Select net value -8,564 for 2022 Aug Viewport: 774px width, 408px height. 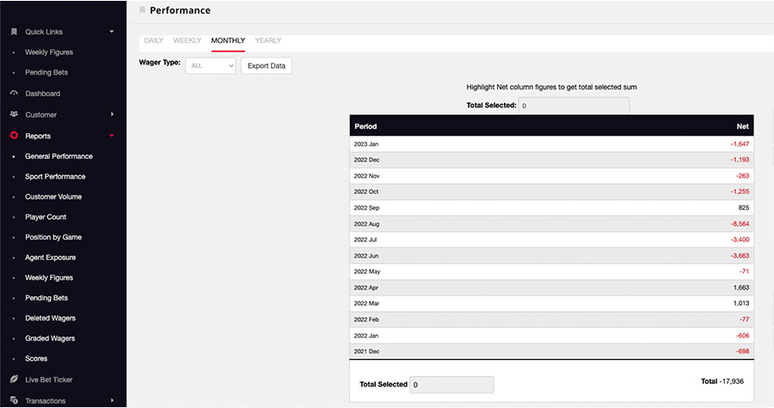click(x=740, y=223)
